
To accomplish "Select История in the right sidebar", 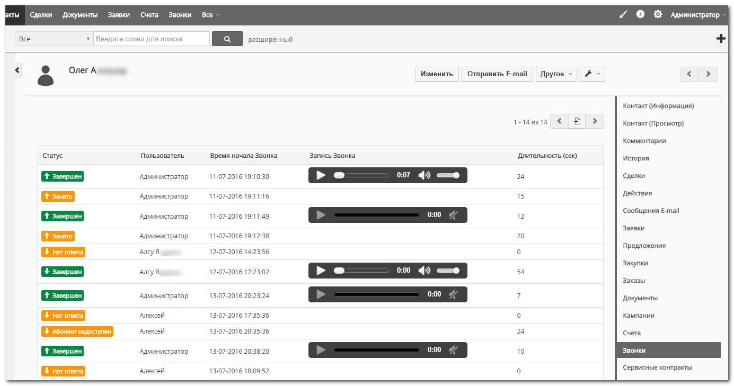I will (x=635, y=158).
